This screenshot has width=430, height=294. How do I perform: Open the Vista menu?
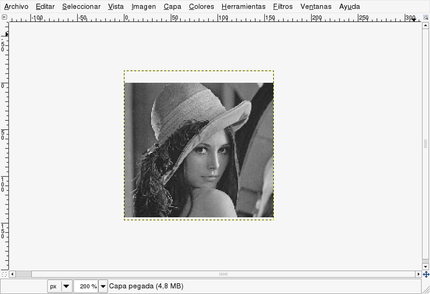116,6
